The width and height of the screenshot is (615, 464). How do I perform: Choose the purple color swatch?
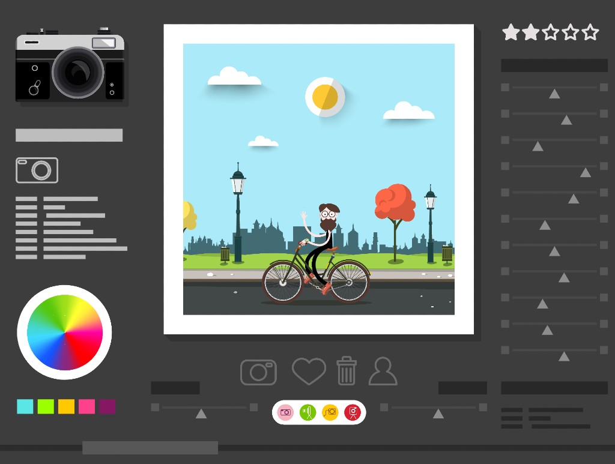tap(108, 406)
